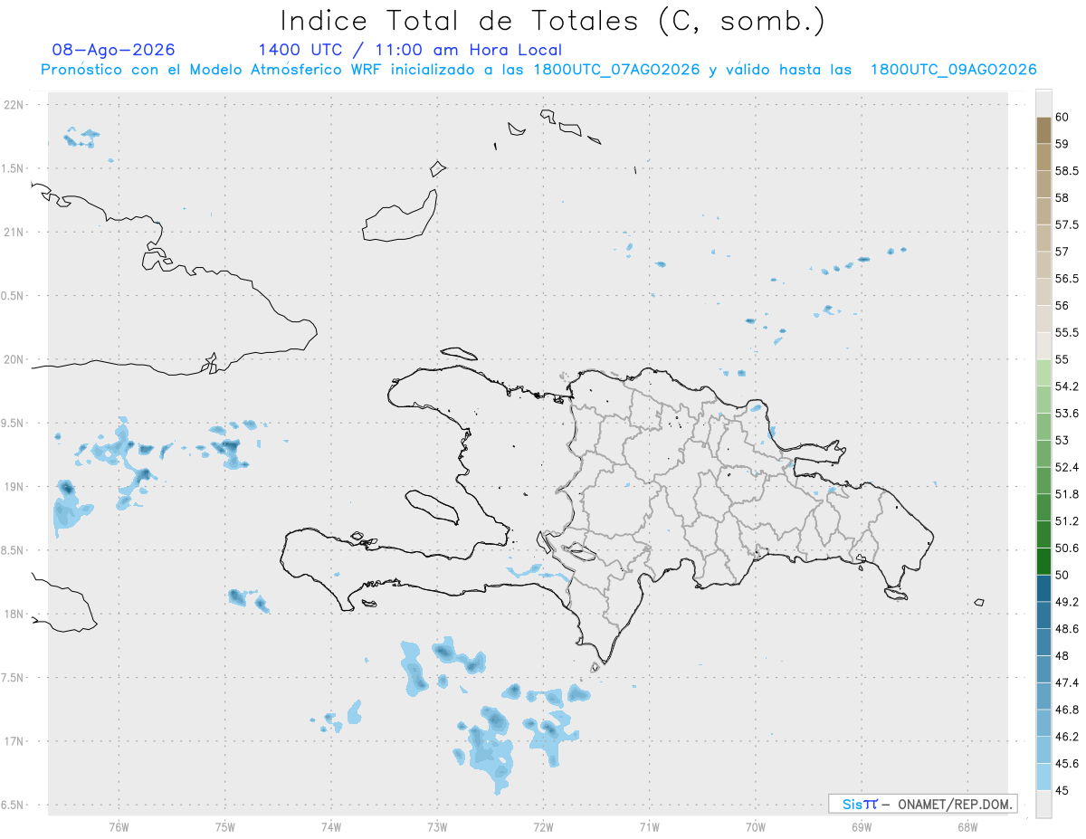Click the latitude label "19N"
This screenshot has height=839, width=1086.
pyautogui.click(x=15, y=487)
